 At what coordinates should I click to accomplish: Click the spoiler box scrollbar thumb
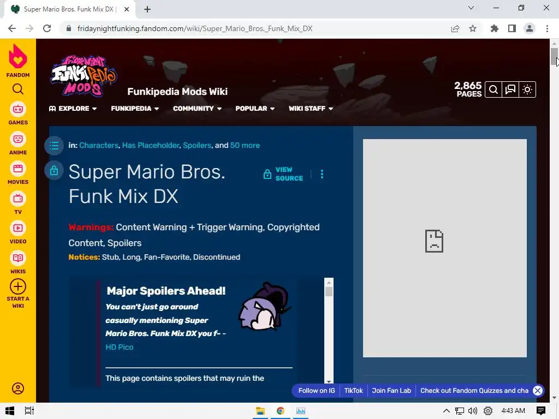(329, 291)
